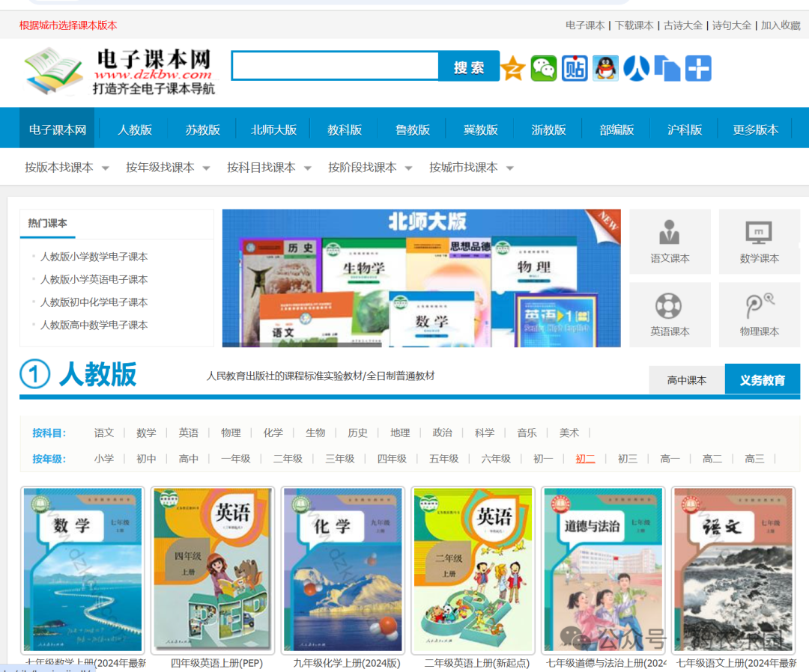Filter by grade 三年级
Image resolution: width=809 pixels, height=672 pixels.
pos(340,458)
